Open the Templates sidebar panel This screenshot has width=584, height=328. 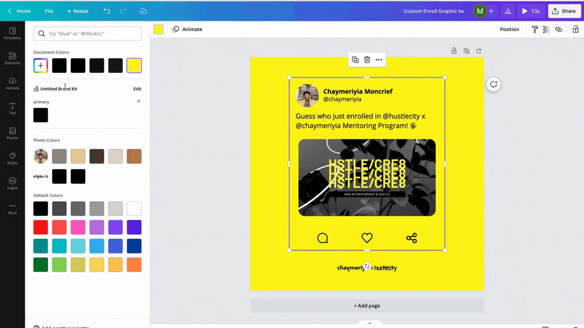[12, 34]
